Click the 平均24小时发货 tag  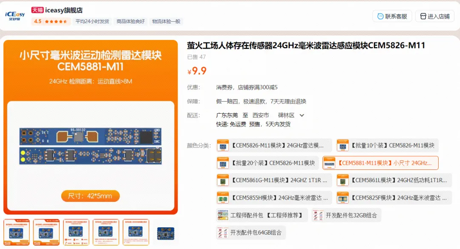[92, 21]
